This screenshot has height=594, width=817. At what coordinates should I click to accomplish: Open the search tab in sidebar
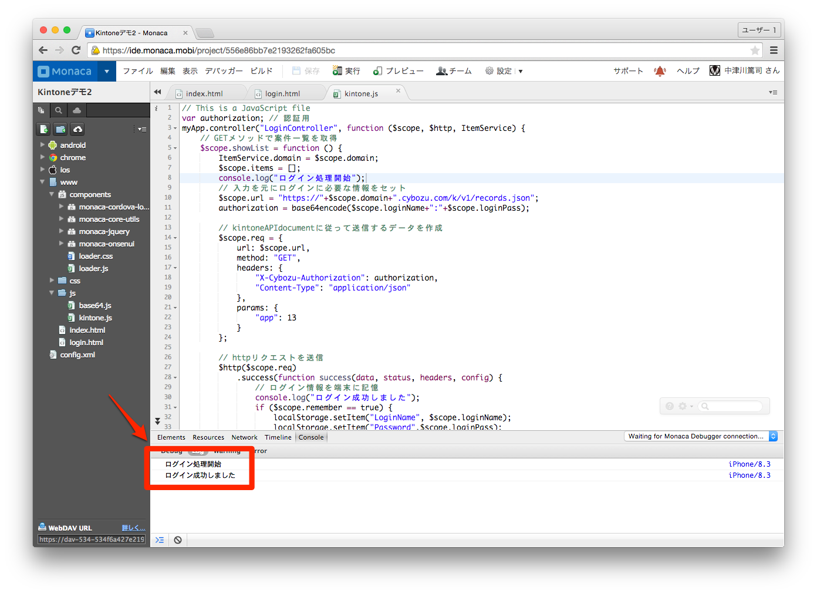58,110
